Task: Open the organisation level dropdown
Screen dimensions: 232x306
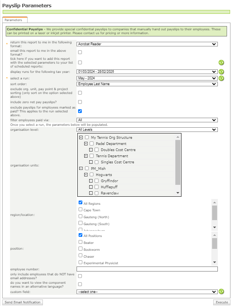Action: 147,130
